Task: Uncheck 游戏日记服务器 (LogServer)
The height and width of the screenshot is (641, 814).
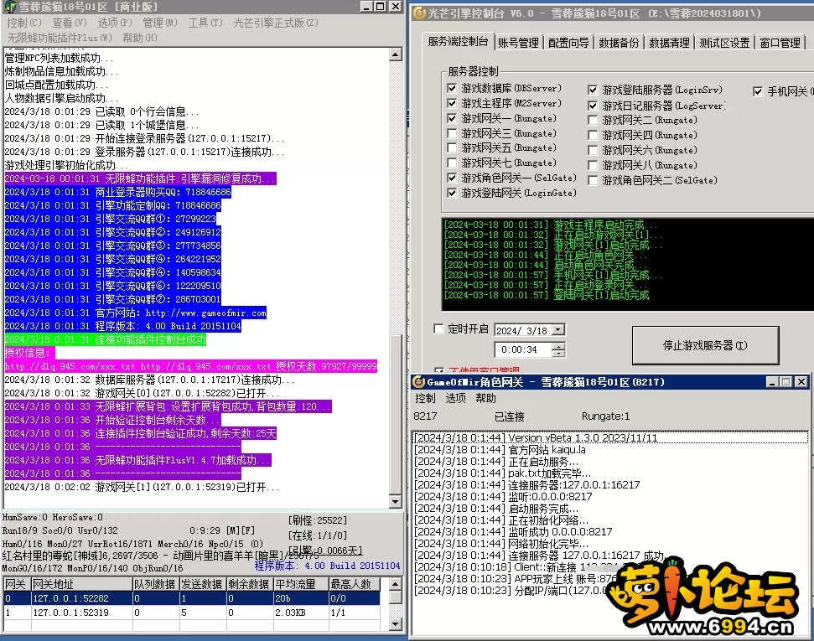Action: (x=593, y=106)
